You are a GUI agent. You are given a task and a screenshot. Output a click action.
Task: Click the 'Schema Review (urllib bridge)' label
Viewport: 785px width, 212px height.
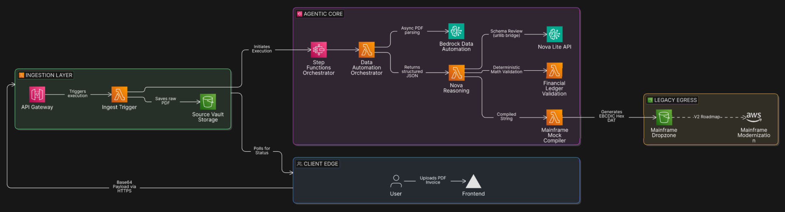point(506,33)
